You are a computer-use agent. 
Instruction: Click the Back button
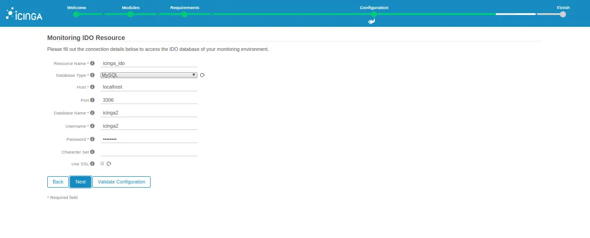point(58,182)
